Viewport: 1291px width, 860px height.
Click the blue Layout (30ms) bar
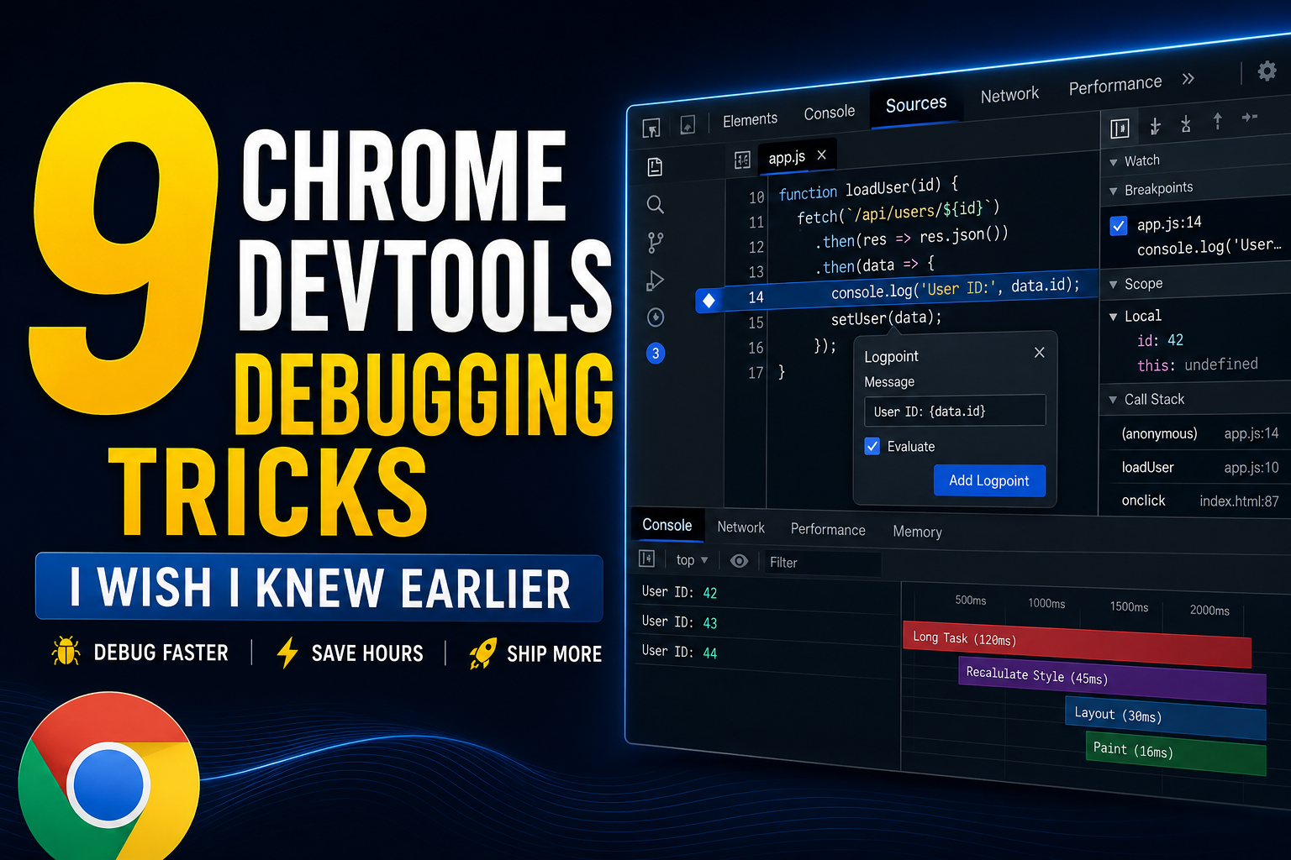click(1165, 718)
